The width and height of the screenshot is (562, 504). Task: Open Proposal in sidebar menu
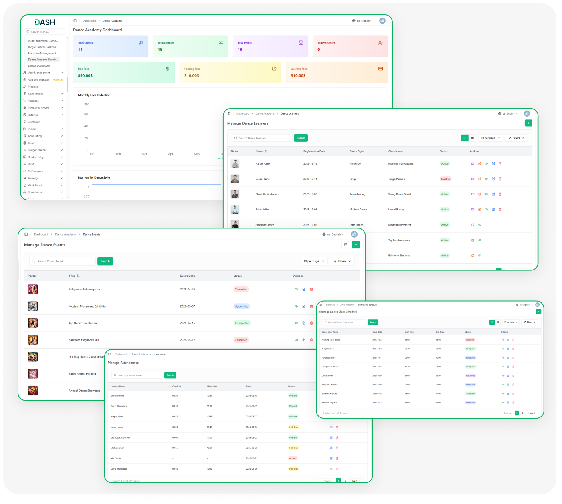(x=33, y=87)
